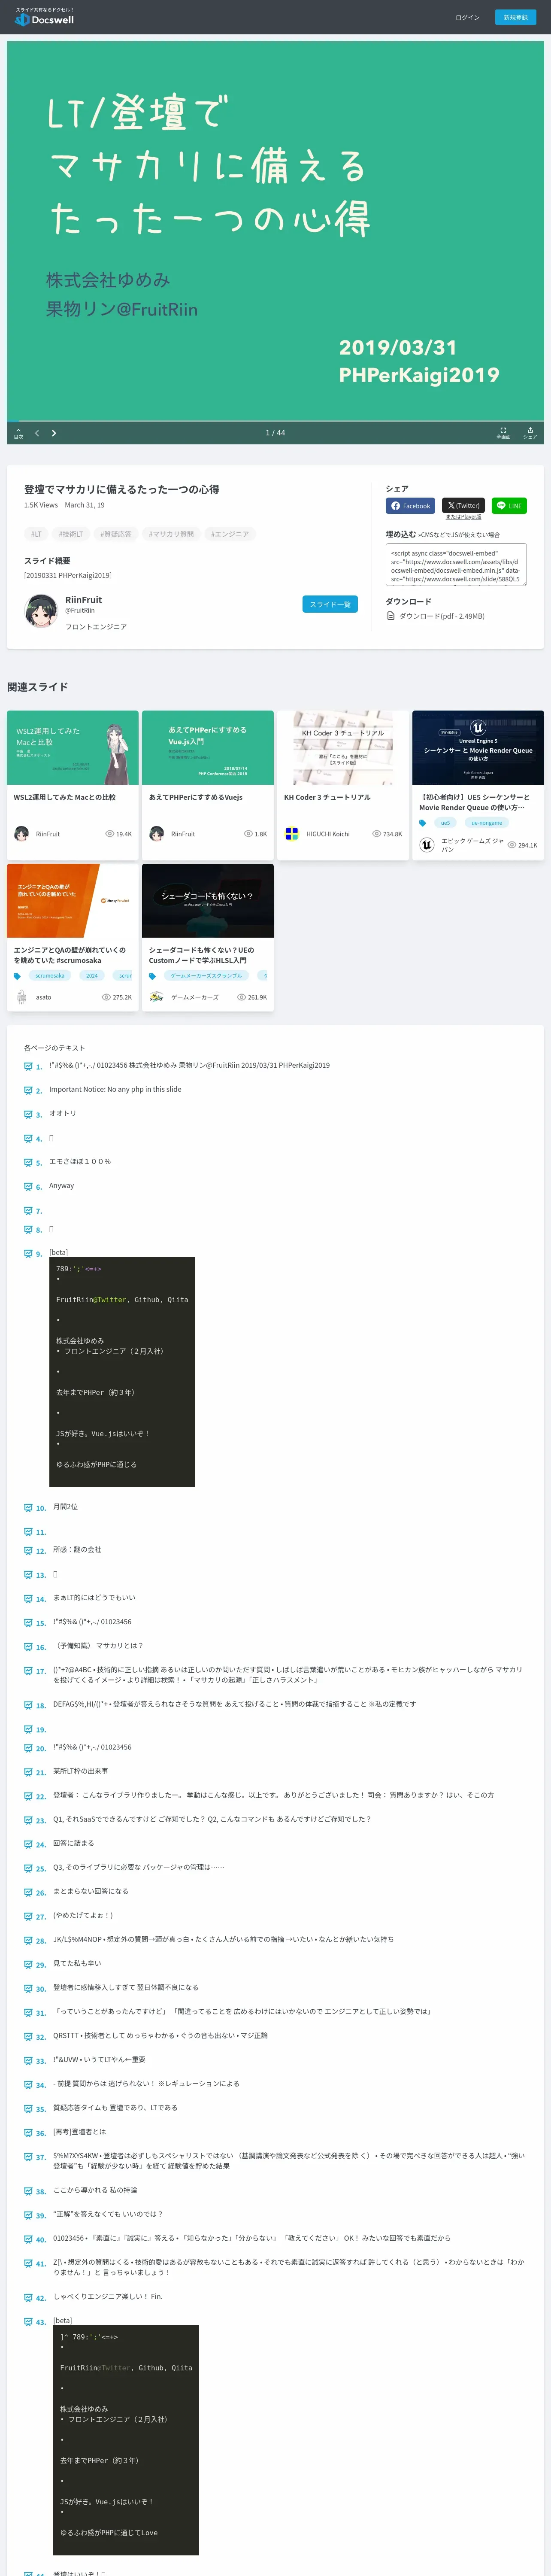
Task: Click the embed code text box
Action: [x=456, y=565]
